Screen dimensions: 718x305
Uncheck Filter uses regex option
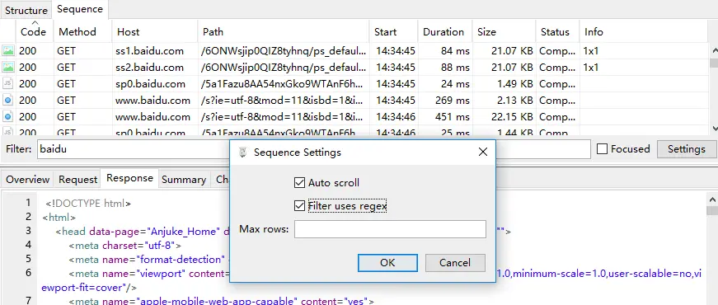[299, 206]
